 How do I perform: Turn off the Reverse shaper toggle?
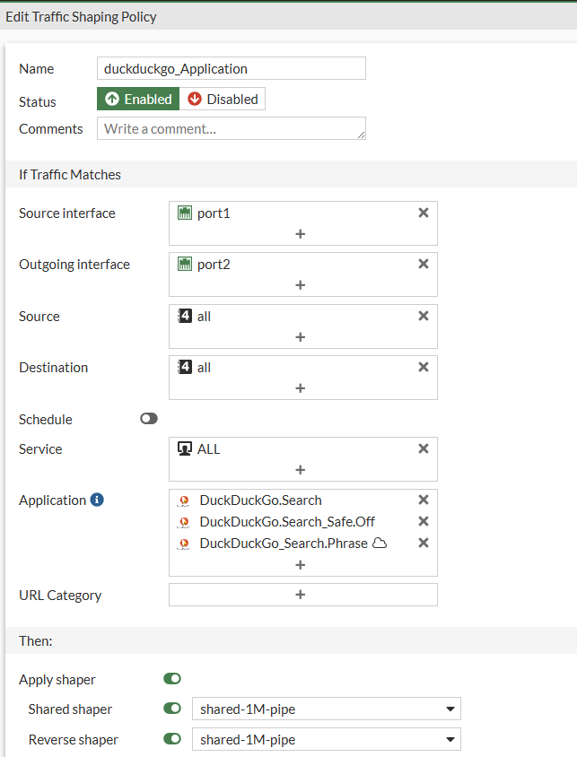(x=172, y=739)
